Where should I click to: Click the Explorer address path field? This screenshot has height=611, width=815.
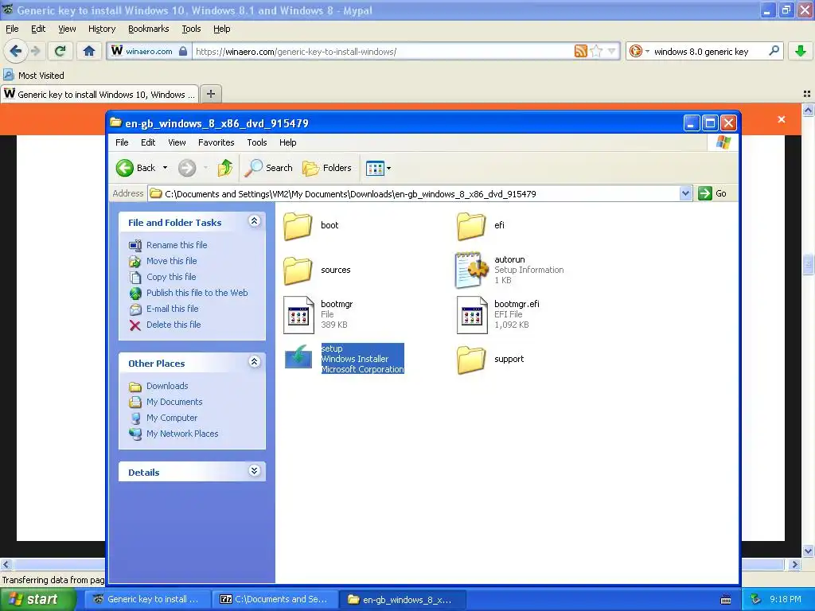[414, 194]
